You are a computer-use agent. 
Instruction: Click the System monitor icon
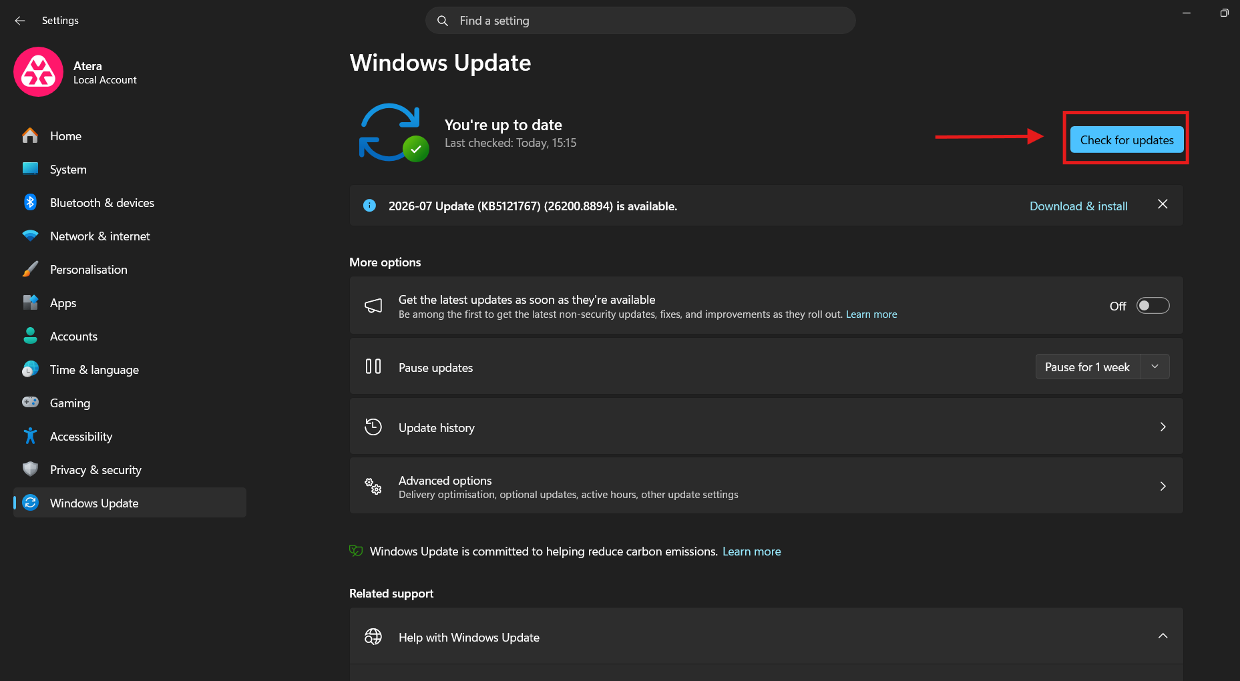pos(30,169)
